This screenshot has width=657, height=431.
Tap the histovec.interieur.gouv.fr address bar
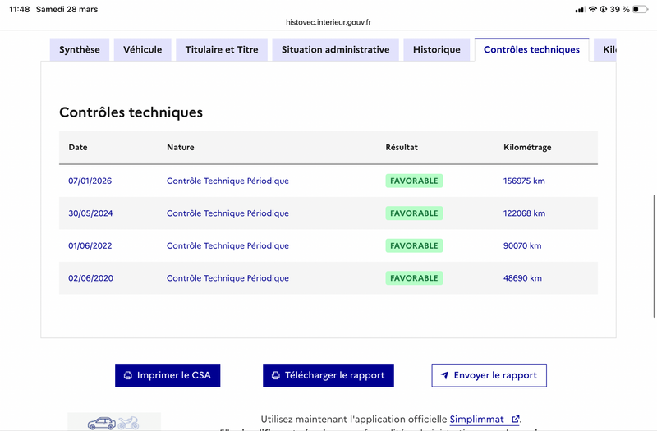pyautogui.click(x=328, y=22)
